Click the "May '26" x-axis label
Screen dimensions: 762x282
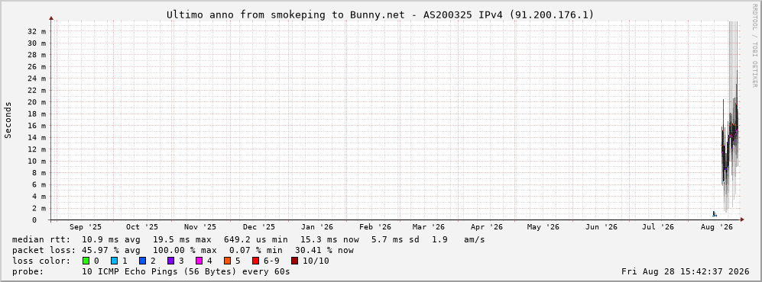pyautogui.click(x=543, y=227)
